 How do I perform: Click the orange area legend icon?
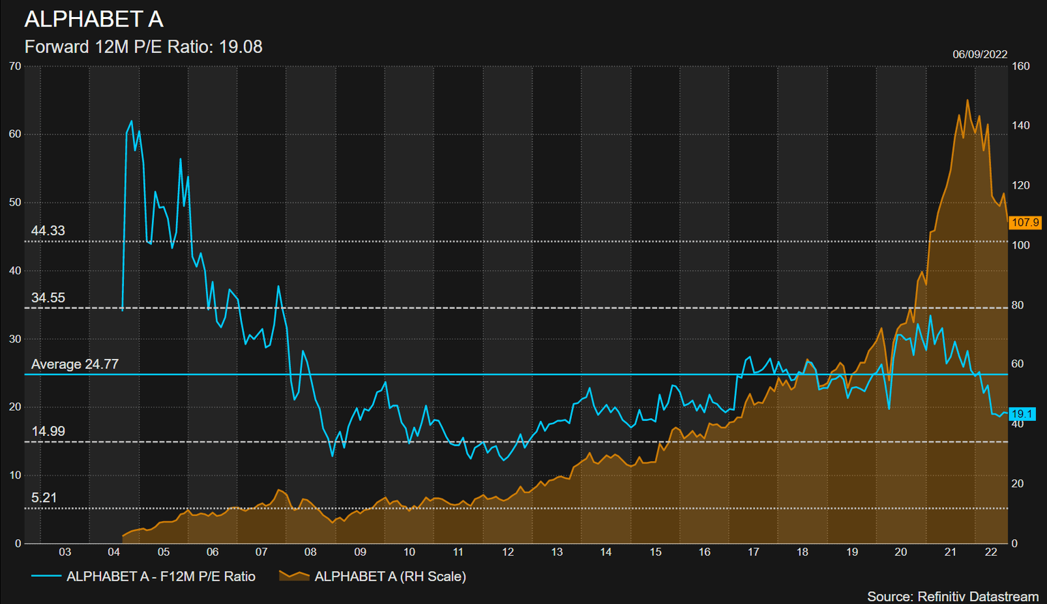point(294,576)
